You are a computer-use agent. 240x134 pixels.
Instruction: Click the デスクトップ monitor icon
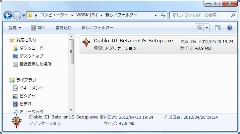15,56
